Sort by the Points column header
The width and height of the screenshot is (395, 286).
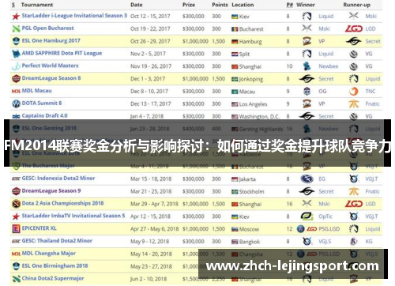[x=220, y=5]
